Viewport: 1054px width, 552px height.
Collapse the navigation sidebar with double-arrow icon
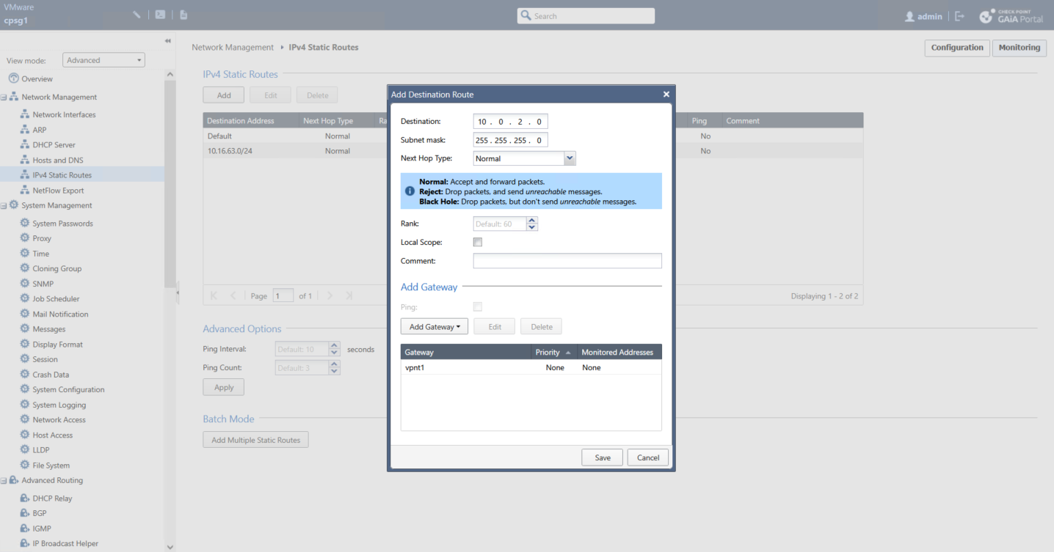pyautogui.click(x=167, y=41)
